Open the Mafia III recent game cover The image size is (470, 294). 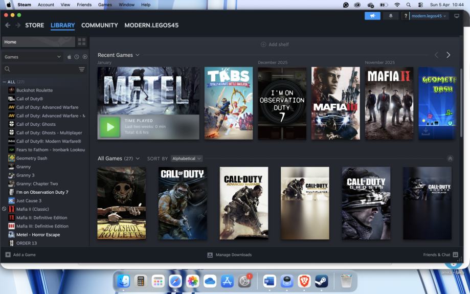pos(335,103)
